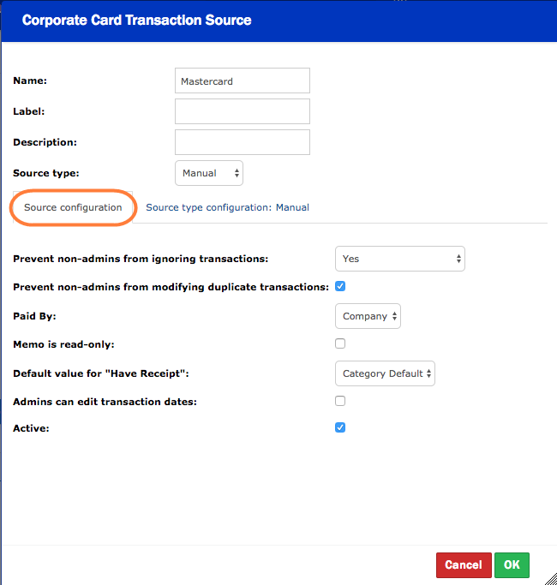Uncheck prevent modifying duplicate transactions checkbox

pyautogui.click(x=340, y=286)
